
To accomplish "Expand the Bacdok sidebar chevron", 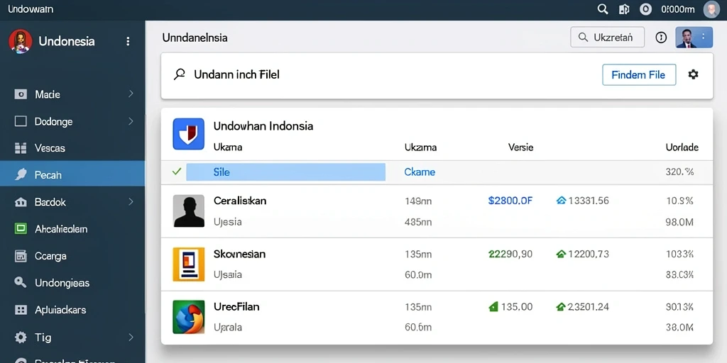I will click(131, 201).
